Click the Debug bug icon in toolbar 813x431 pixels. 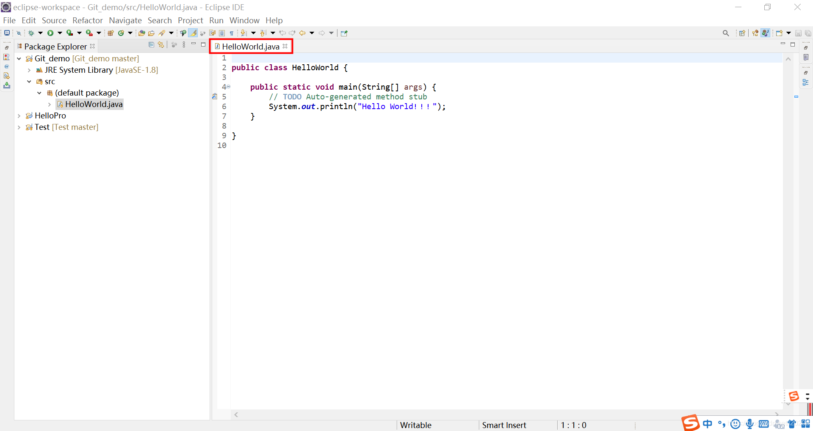(31, 33)
